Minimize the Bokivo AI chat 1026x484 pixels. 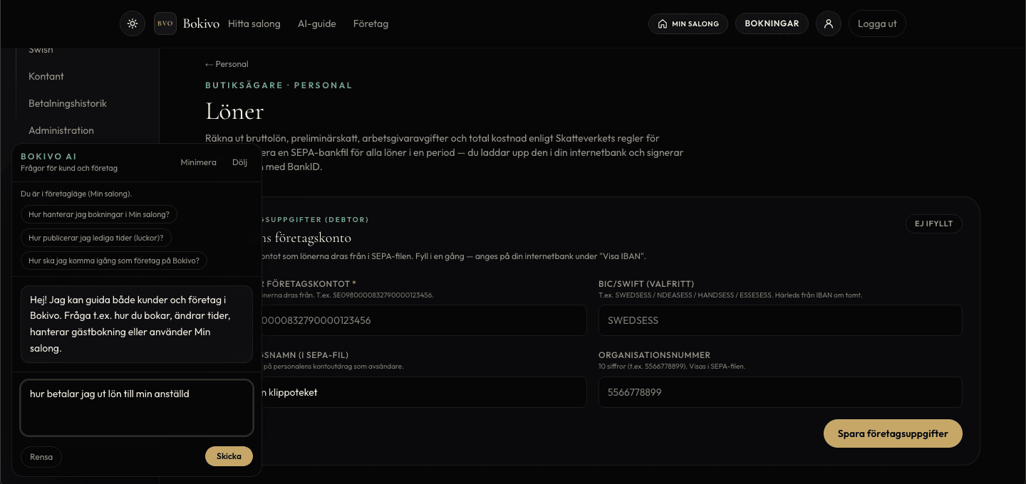click(198, 162)
